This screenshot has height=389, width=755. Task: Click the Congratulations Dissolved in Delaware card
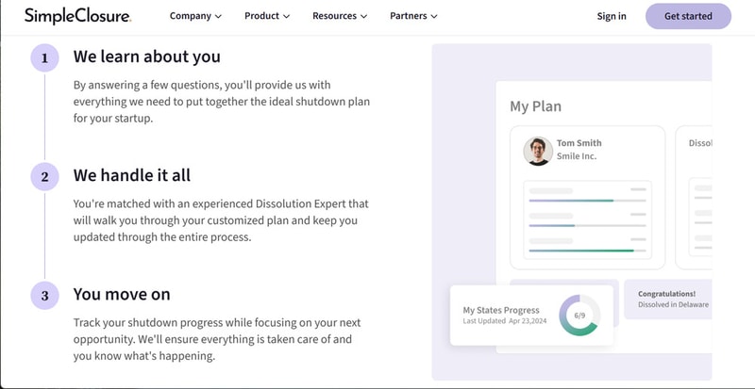pos(666,299)
